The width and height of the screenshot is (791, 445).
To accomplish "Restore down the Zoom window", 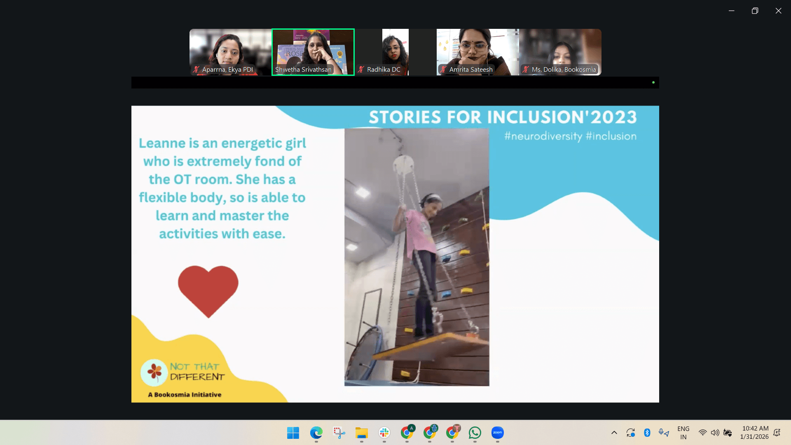I will tap(755, 11).
